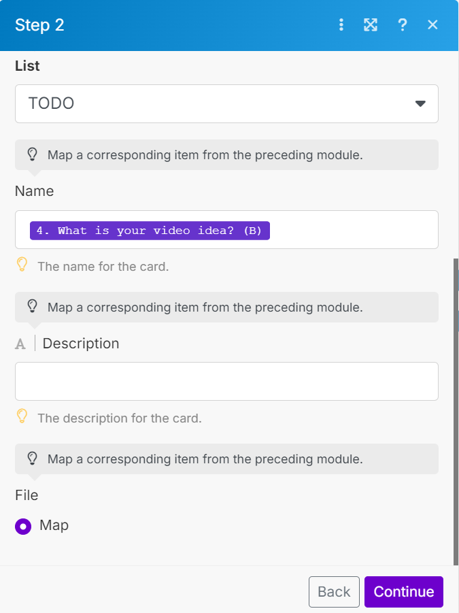The width and height of the screenshot is (459, 613).
Task: Select the "What is your video idea?" mapped tag
Action: (x=150, y=231)
